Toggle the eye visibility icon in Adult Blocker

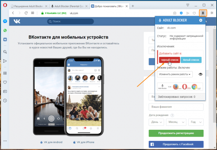point(200,74)
